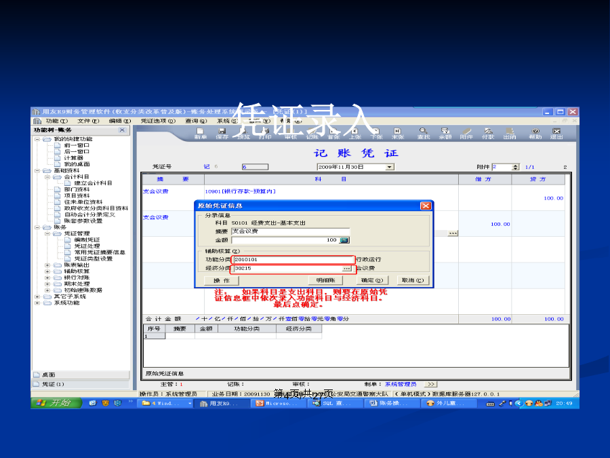610x458 pixels.
Task: Switch to the 凭证 (1) tab at panel bottom
Action: 81,385
